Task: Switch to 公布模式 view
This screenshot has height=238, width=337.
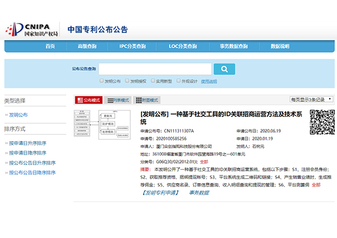Action: pyautogui.click(x=89, y=100)
